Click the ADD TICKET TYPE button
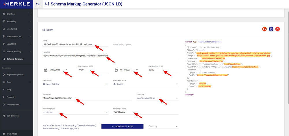289x136 pixels. click(122, 126)
